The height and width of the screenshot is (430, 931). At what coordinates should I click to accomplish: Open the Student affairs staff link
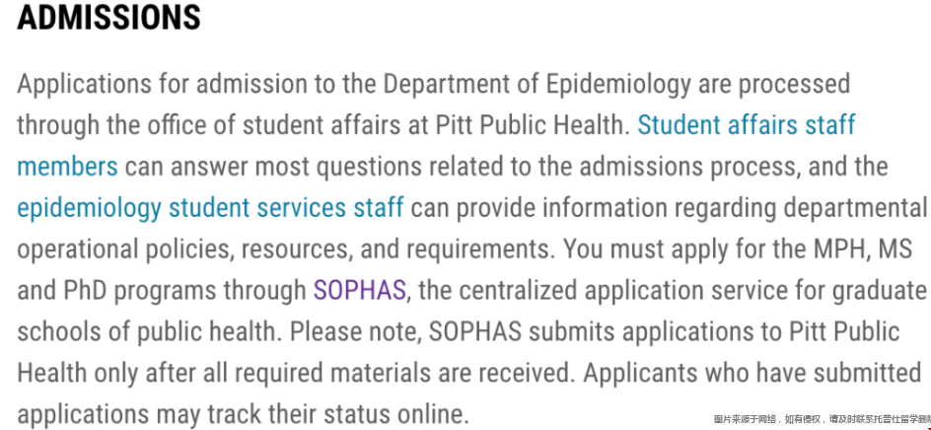(x=747, y=126)
